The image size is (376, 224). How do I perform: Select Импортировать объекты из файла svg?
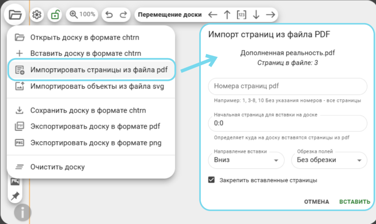(91, 86)
